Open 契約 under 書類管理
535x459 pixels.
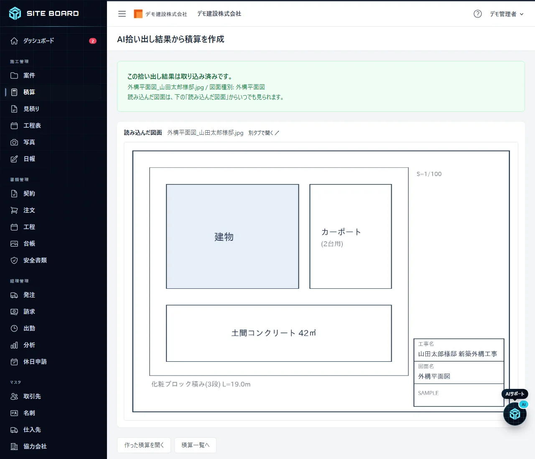[x=53, y=194]
